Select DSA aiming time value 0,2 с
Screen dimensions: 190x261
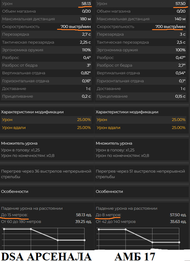coord(86,96)
